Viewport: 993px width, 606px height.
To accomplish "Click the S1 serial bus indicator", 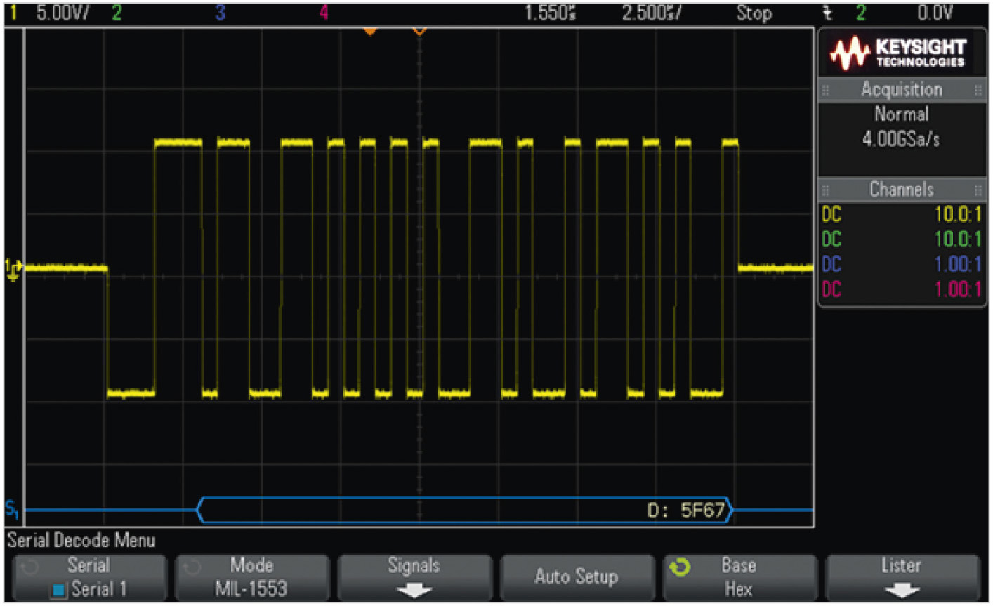I will click(12, 509).
